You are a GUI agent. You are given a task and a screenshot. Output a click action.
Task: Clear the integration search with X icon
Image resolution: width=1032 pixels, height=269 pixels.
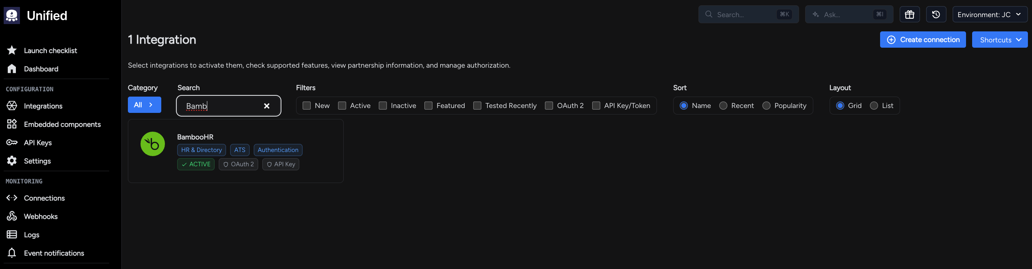point(267,106)
